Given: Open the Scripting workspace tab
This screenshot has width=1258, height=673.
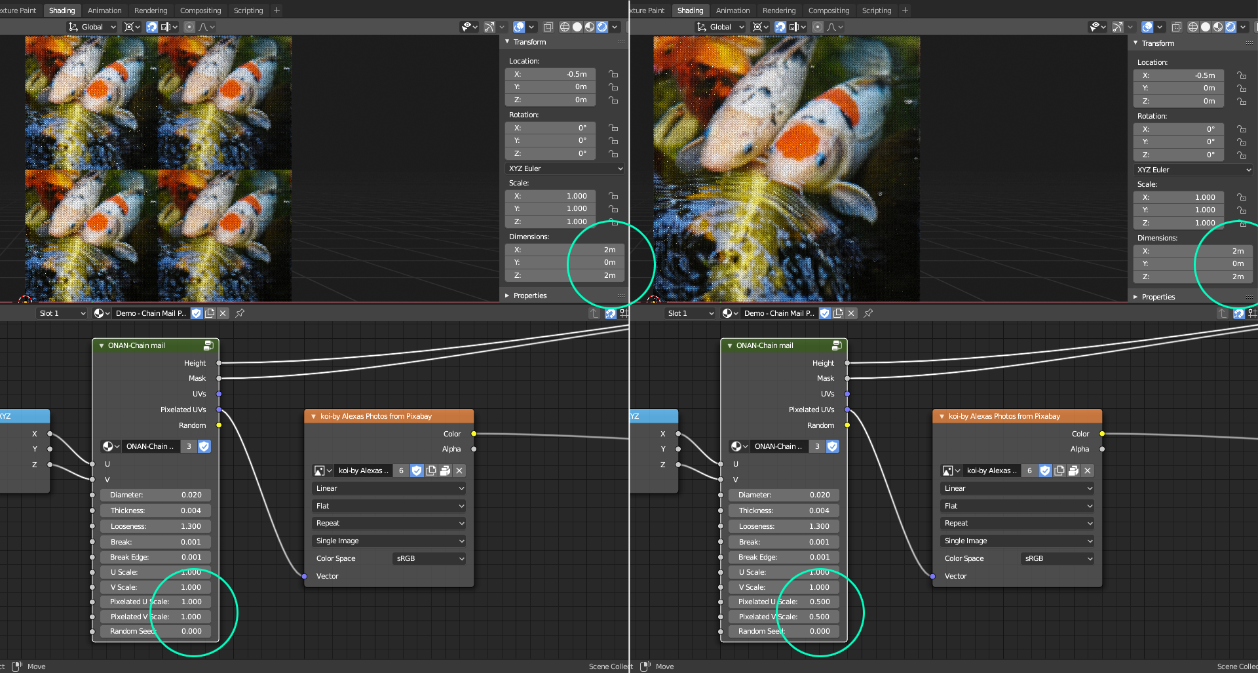Looking at the screenshot, I should pos(249,10).
